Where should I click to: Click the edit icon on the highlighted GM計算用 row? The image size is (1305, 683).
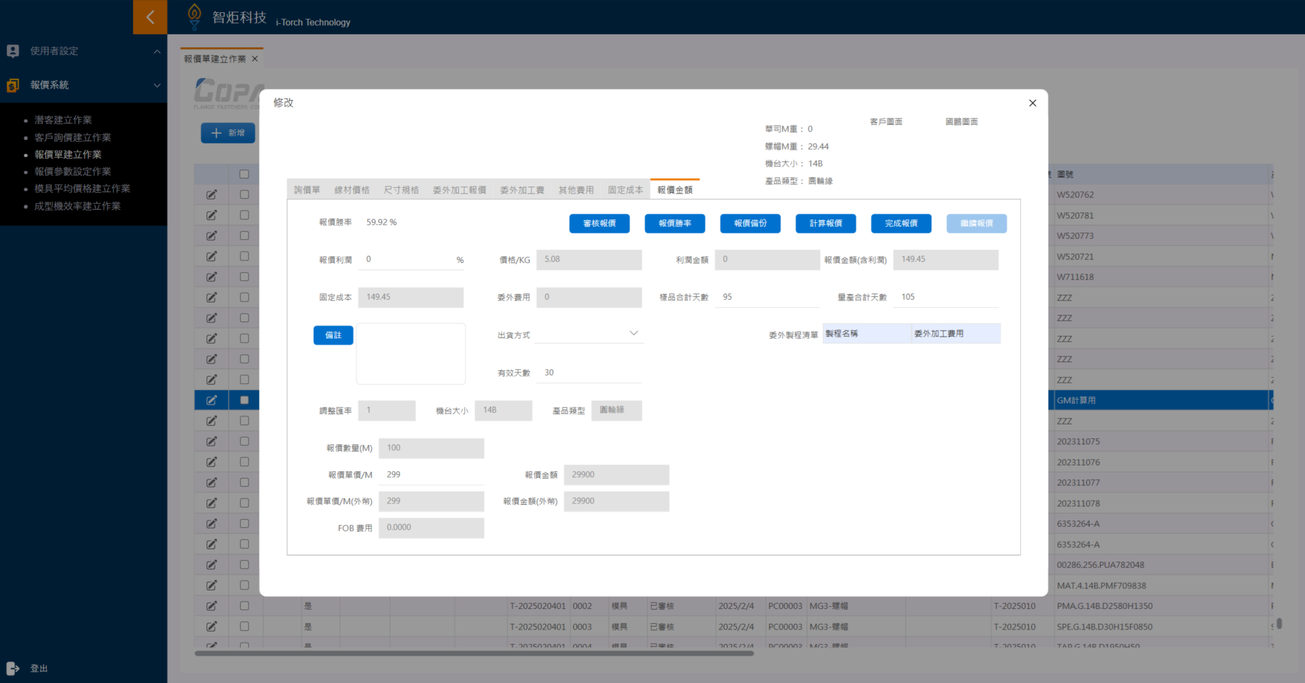(x=211, y=400)
